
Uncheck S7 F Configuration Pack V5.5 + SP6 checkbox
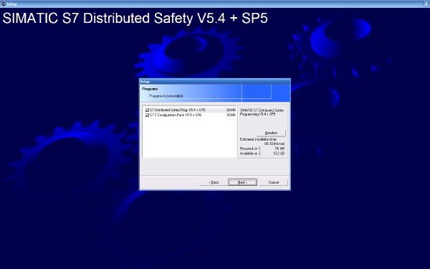pos(147,115)
